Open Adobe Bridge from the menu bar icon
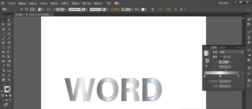Viewport: 252px width, 109px height. tap(109, 3)
